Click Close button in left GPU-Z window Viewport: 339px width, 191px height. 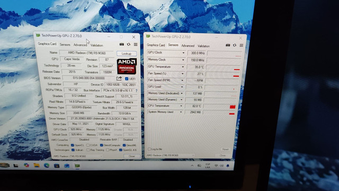pos(132,156)
